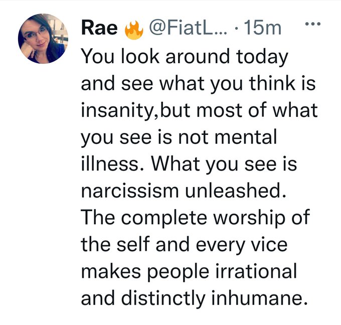Click the line "you see is not mental"
This screenshot has height=325, width=341.
pyautogui.click(x=179, y=137)
